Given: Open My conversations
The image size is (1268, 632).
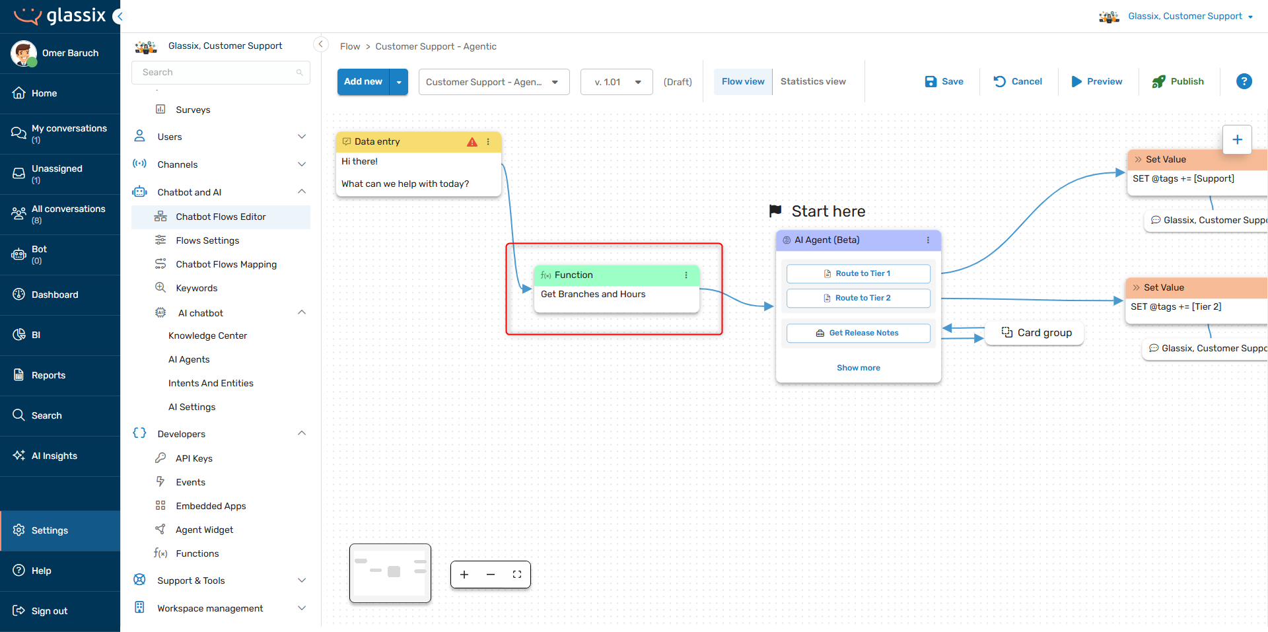Looking at the screenshot, I should [x=60, y=133].
